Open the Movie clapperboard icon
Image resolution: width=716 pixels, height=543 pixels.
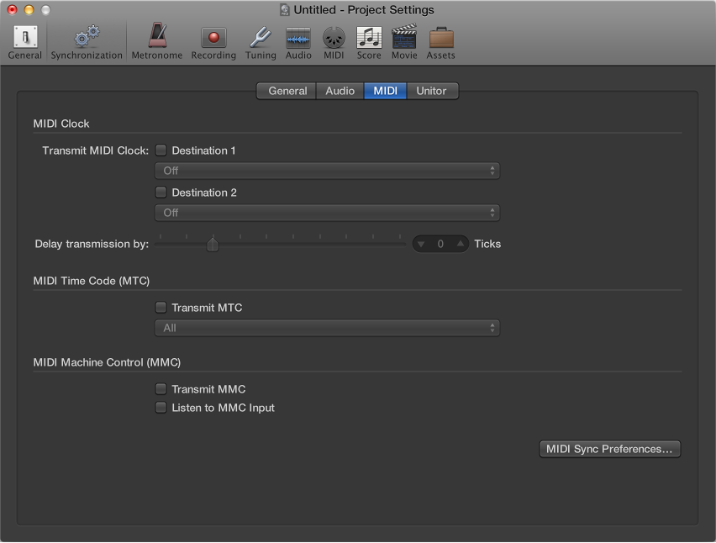click(404, 37)
